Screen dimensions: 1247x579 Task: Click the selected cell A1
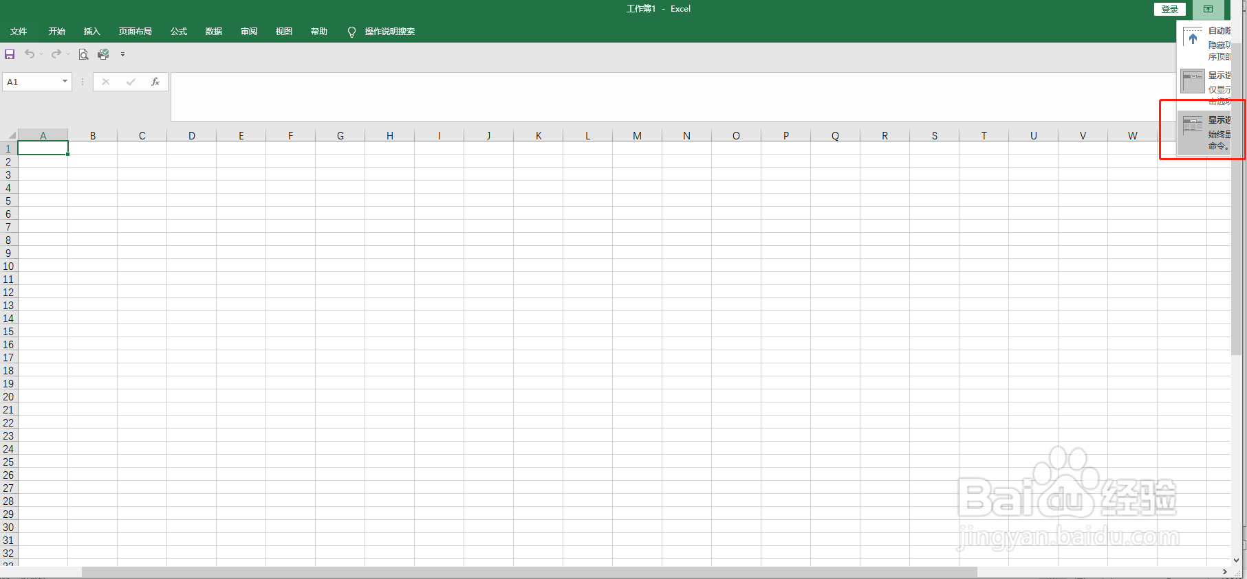pos(43,148)
